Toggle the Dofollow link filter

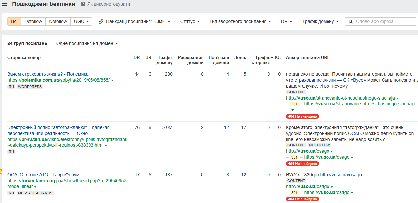(33, 21)
